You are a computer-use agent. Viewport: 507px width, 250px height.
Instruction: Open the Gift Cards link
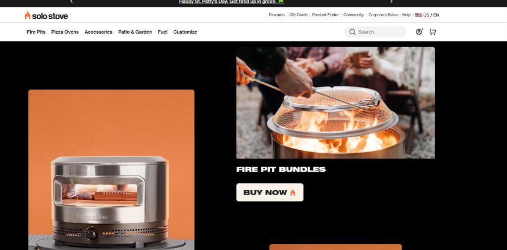pyautogui.click(x=298, y=15)
